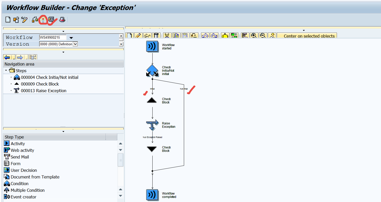This screenshot has height=202, width=381.
Task: Click the blue back navigation arrow
Action: point(7,57)
